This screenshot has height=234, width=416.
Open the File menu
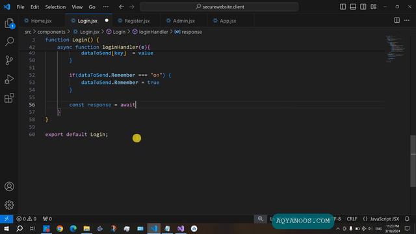[x=20, y=7]
